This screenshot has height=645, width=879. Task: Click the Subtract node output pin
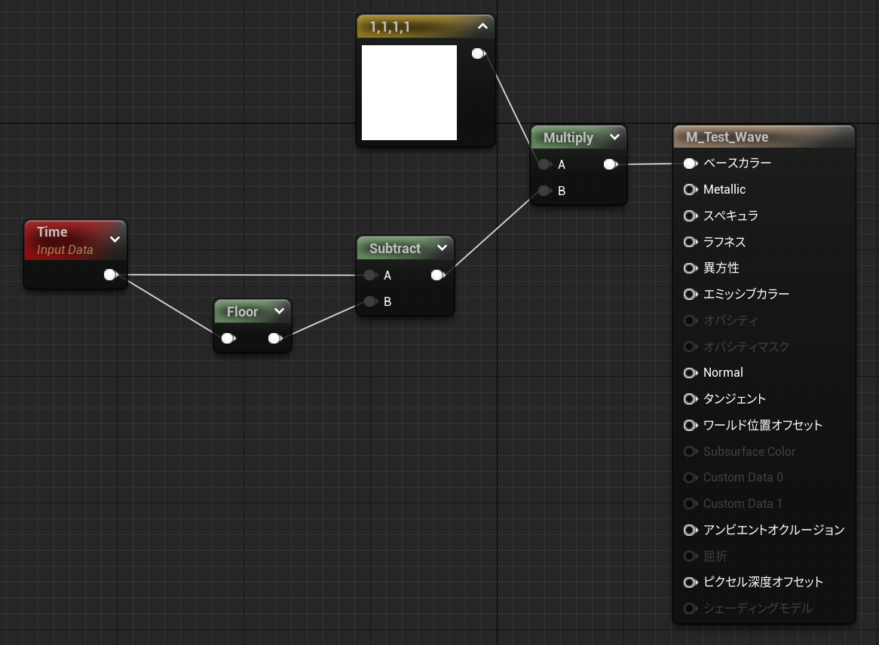438,275
